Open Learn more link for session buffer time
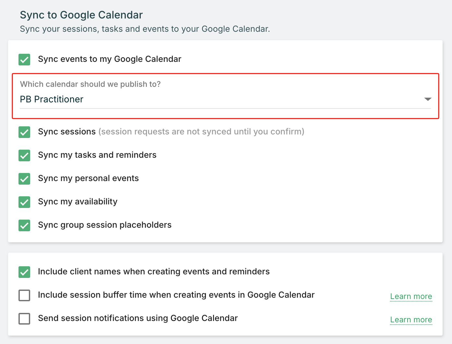452x344 pixels. point(411,296)
